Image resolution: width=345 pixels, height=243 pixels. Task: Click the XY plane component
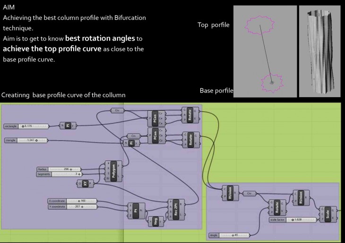click(85, 183)
